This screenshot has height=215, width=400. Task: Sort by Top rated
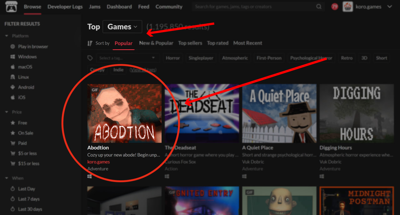coord(217,43)
